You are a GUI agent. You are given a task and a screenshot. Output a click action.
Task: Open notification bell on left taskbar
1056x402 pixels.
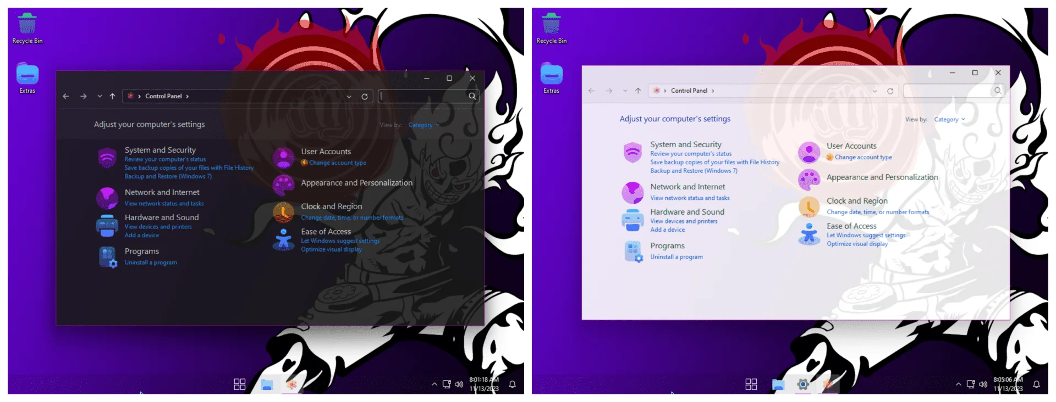click(512, 384)
